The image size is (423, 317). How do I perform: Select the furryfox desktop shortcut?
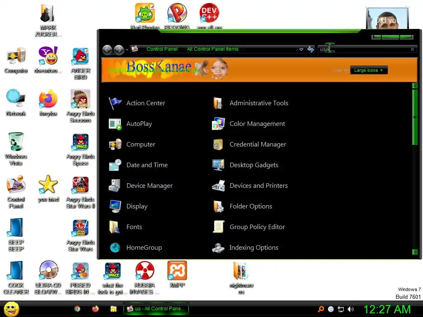point(48,103)
